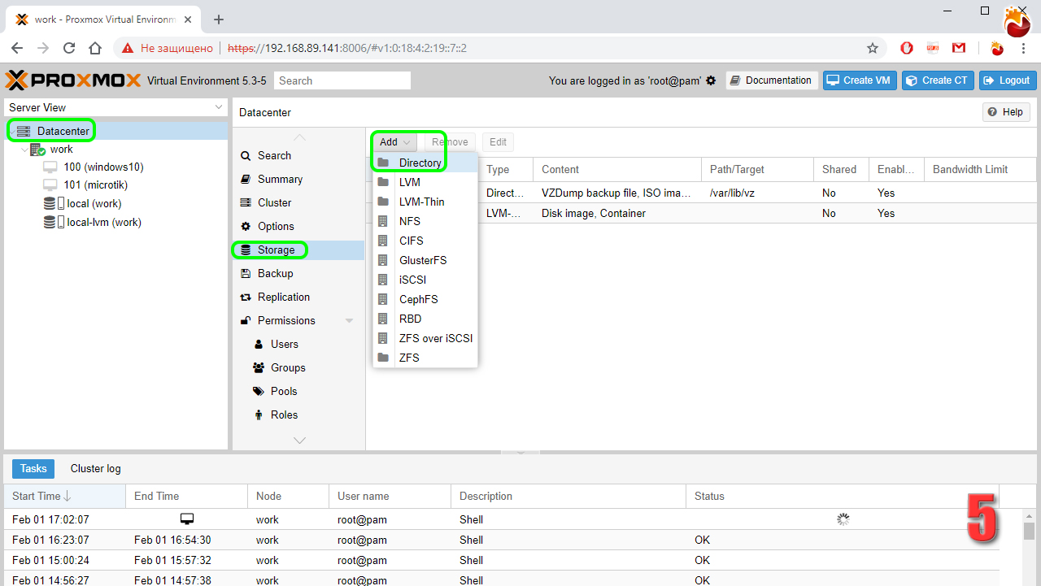This screenshot has width=1041, height=586.
Task: Click the Logout button
Action: 1008,80
